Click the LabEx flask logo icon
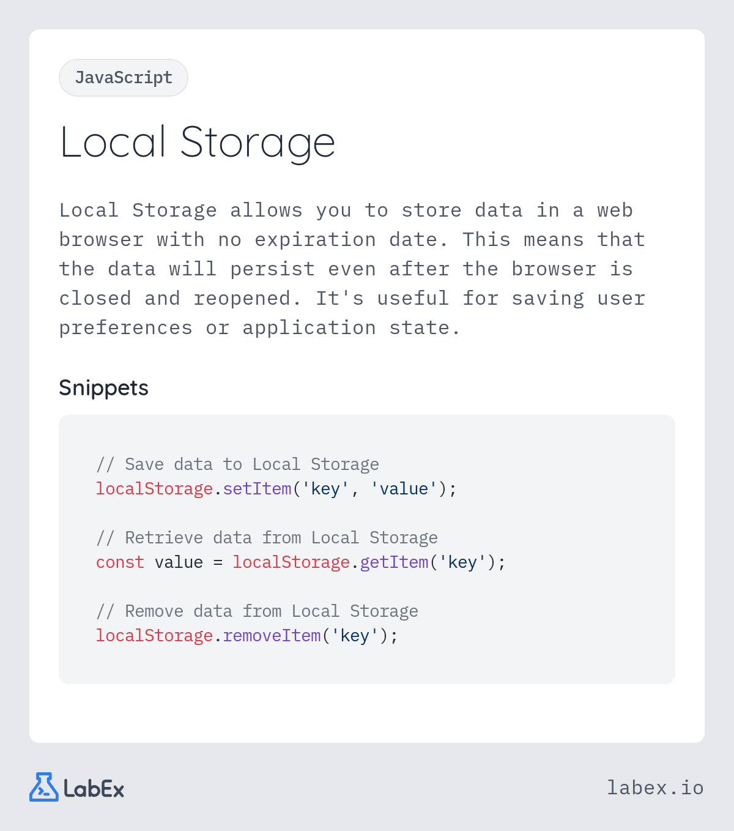 [43, 788]
